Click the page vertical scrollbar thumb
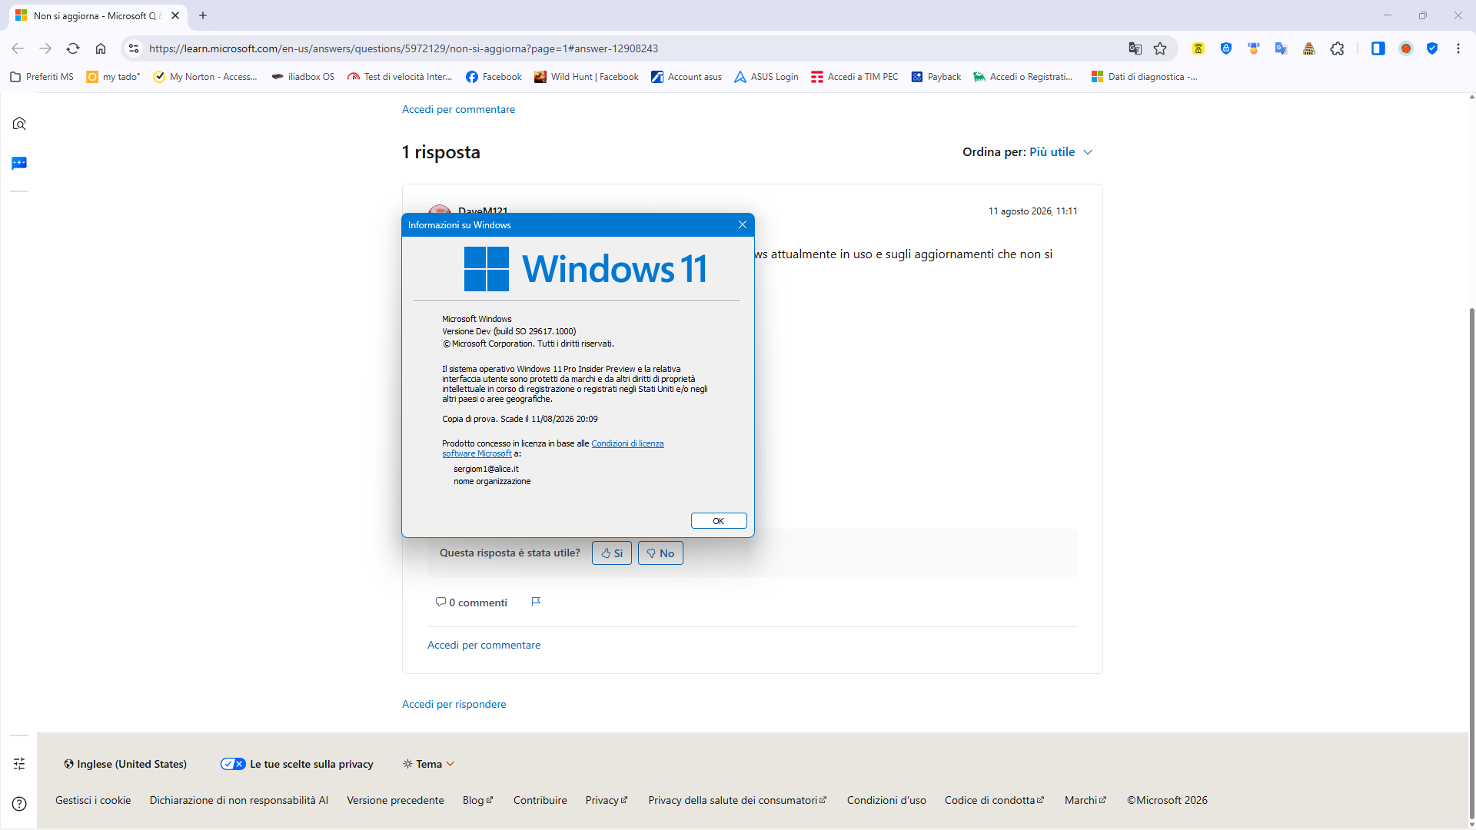The width and height of the screenshot is (1476, 830). (1472, 563)
